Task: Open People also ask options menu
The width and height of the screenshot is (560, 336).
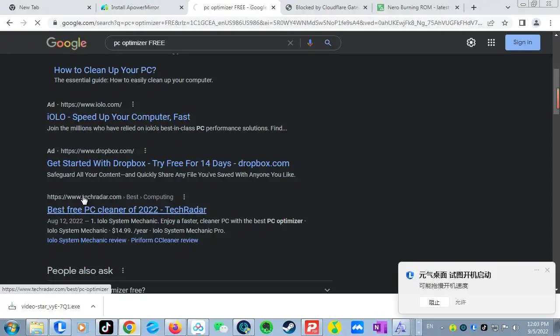Action: pyautogui.click(x=123, y=271)
